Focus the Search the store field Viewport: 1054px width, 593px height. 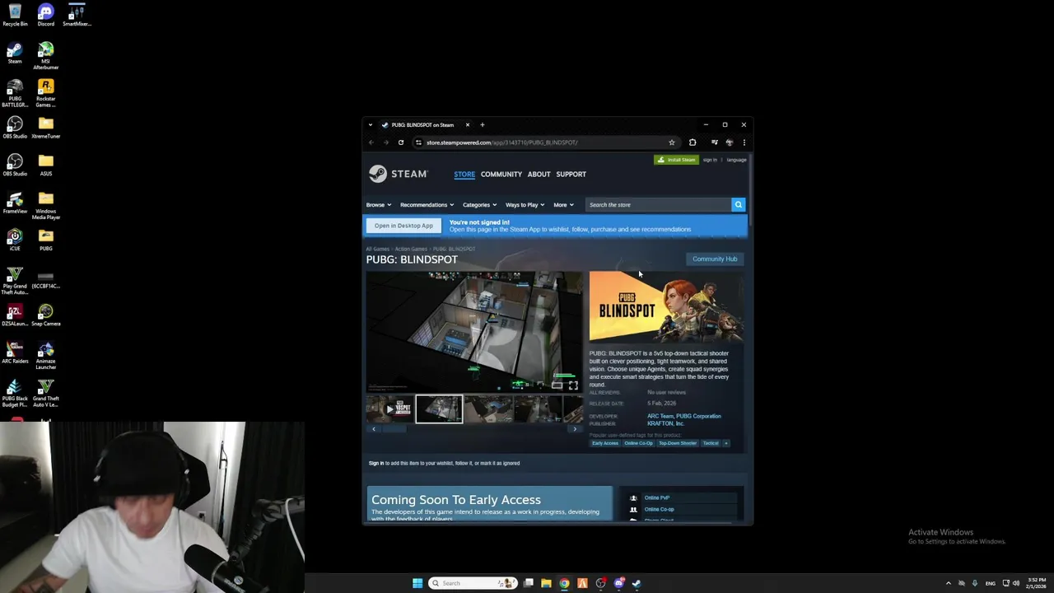tap(658, 204)
